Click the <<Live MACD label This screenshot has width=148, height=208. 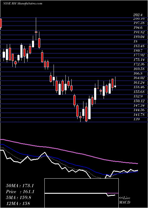point(125,200)
